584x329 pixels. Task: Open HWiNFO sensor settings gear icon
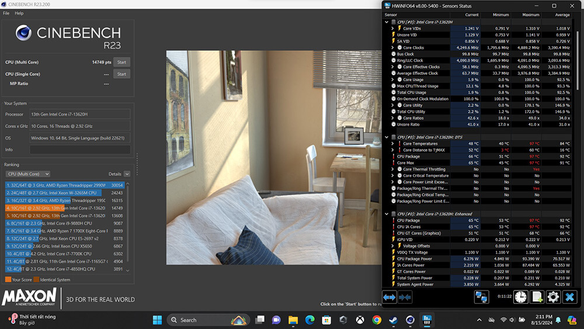click(x=553, y=297)
